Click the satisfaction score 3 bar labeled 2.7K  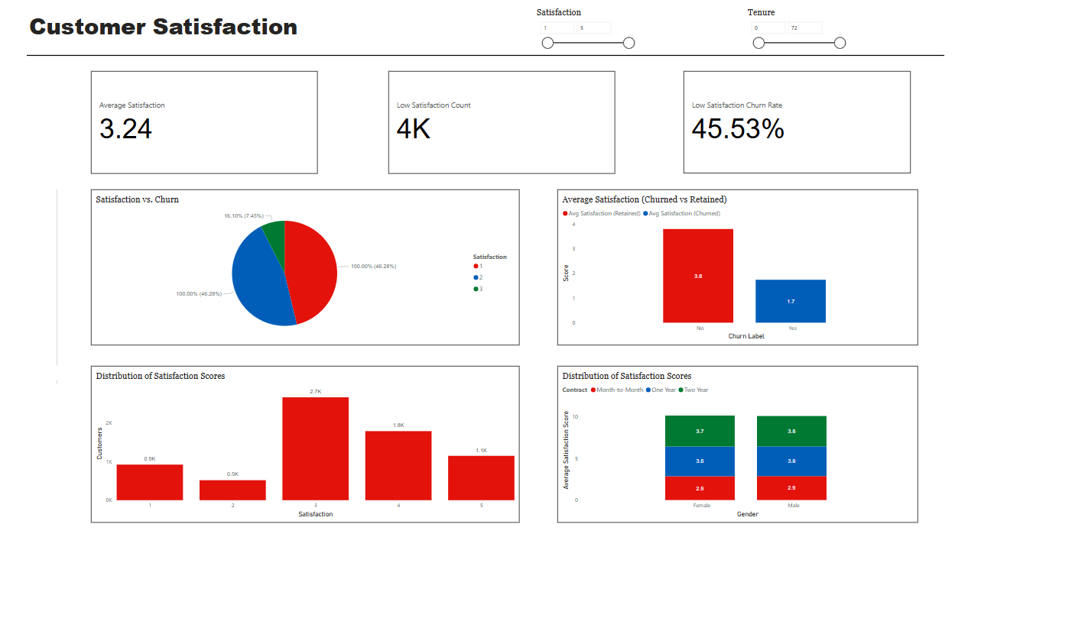pyautogui.click(x=315, y=448)
